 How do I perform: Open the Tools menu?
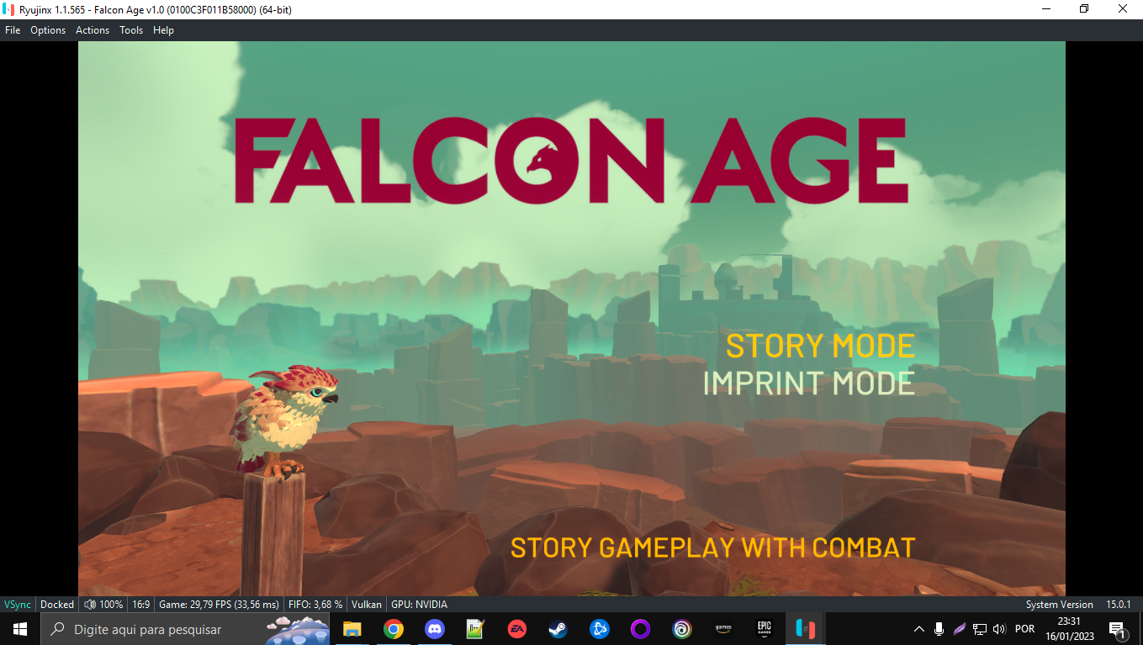pyautogui.click(x=131, y=30)
